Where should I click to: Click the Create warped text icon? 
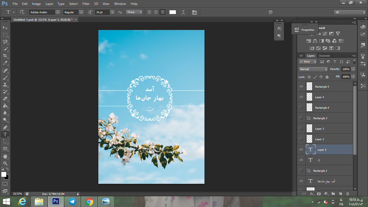click(x=183, y=12)
